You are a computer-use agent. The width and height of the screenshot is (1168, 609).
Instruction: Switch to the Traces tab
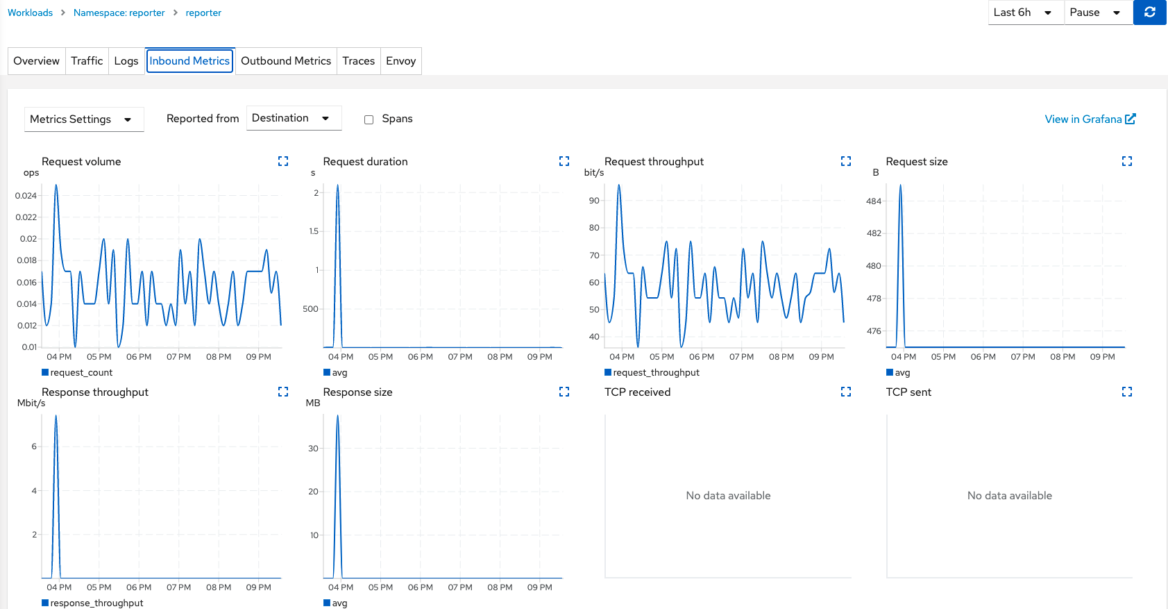pos(358,61)
